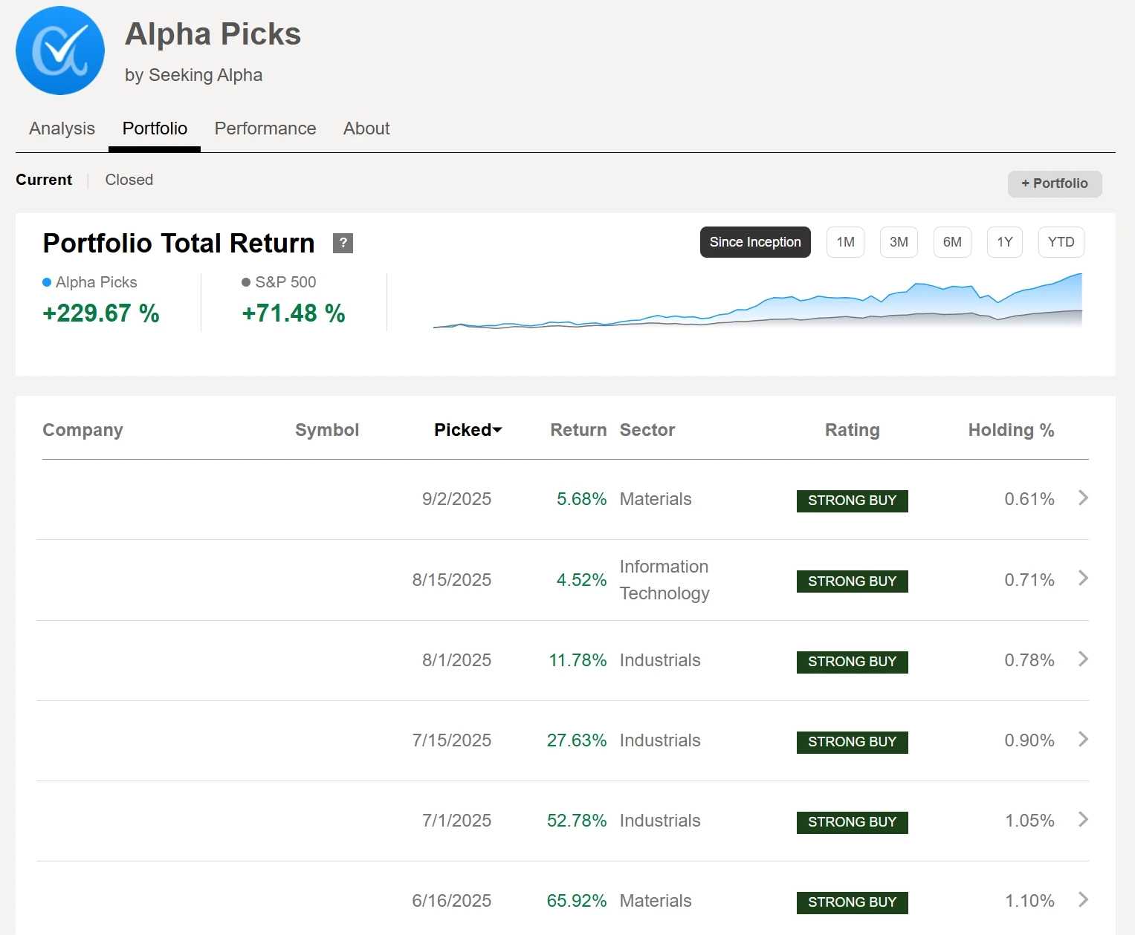1135x935 pixels.
Task: Switch to the Analysis tab
Action: coord(62,128)
